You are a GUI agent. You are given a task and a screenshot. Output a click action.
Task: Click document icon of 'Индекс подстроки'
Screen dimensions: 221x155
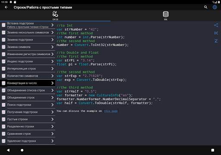(x=3, y=62)
